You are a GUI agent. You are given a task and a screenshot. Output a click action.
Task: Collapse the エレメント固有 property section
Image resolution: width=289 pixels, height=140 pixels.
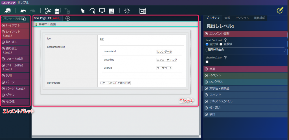click(246, 34)
